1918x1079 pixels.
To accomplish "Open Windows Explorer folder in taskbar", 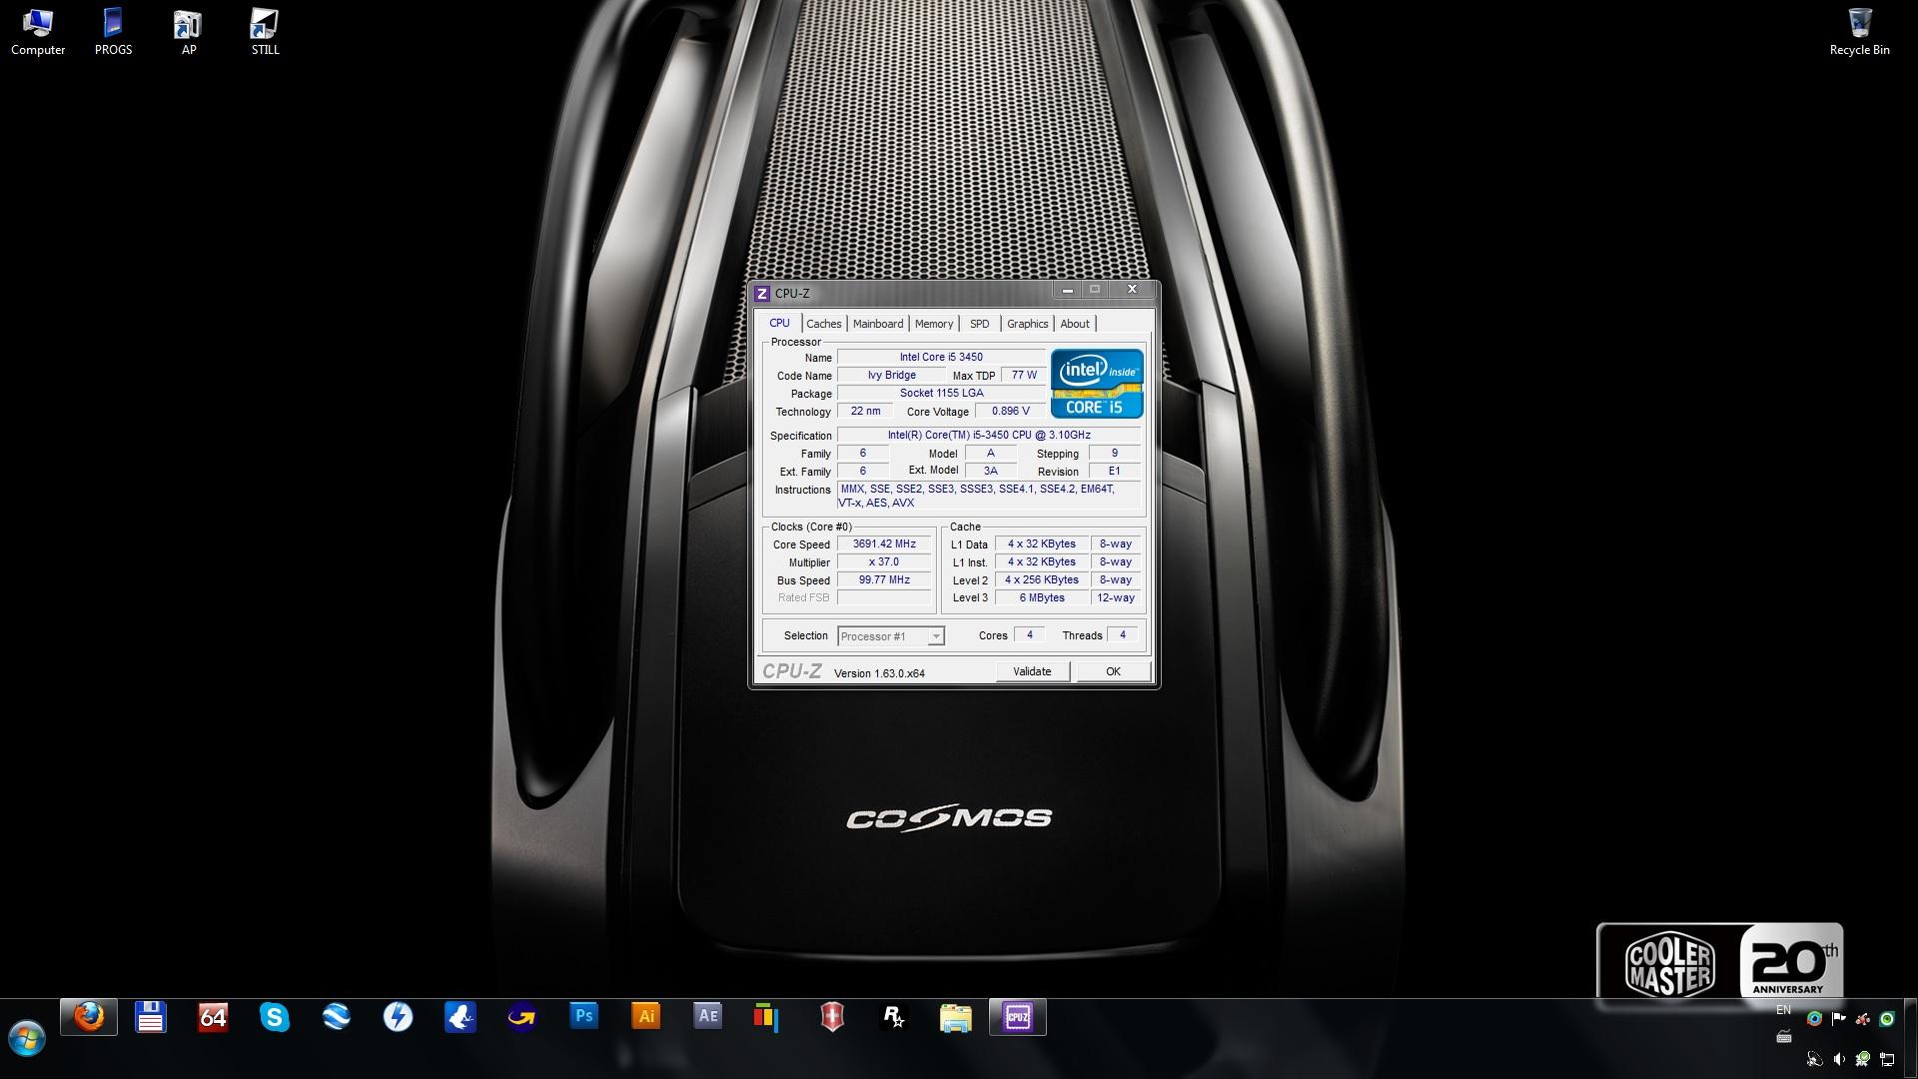I will (956, 1017).
